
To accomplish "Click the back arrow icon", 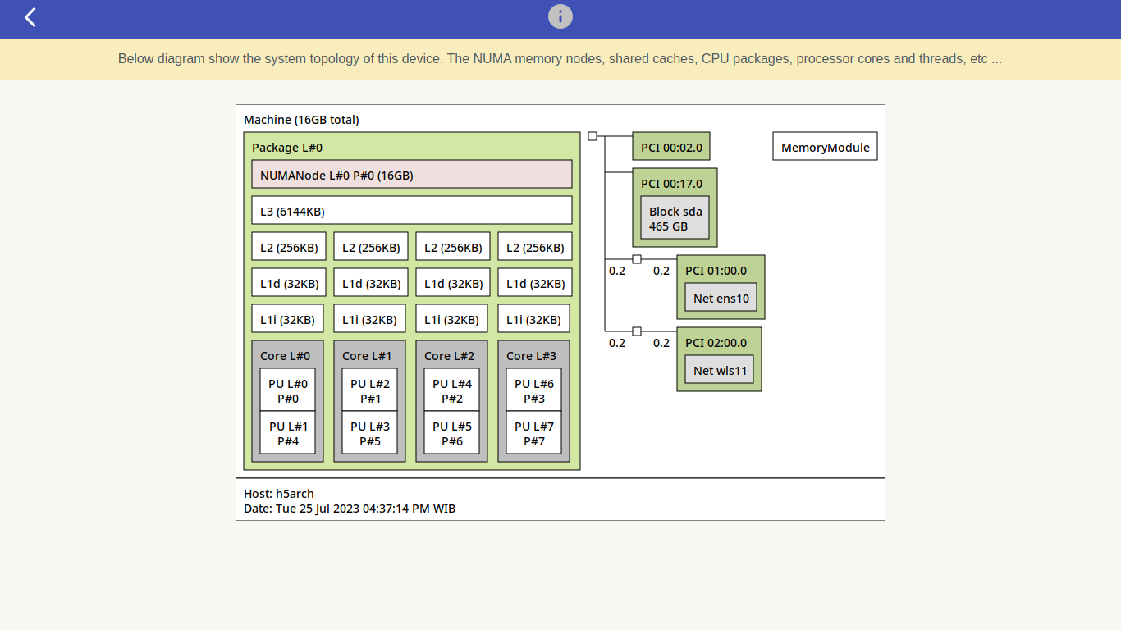I will click(30, 17).
